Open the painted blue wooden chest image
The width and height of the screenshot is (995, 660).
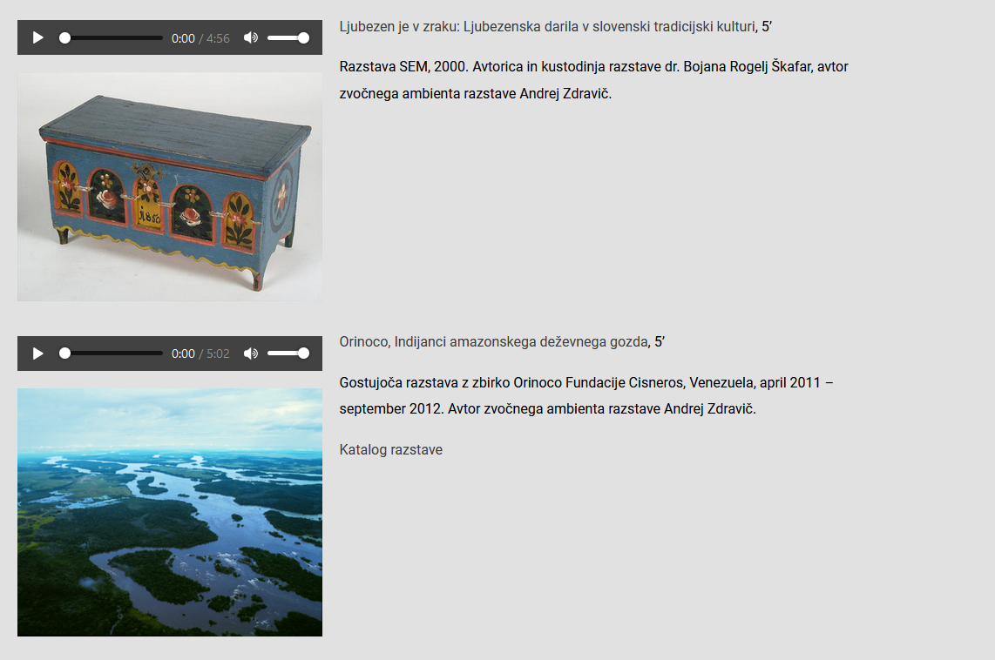pos(170,186)
